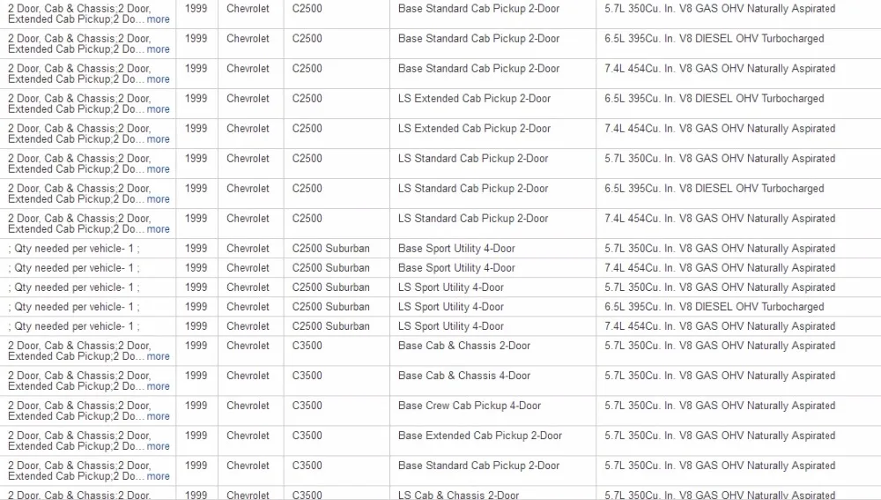Expand 'more' for C2500 Base Standard Cab 5.7L row
Viewport: 881px width, 500px height.
(158, 19)
